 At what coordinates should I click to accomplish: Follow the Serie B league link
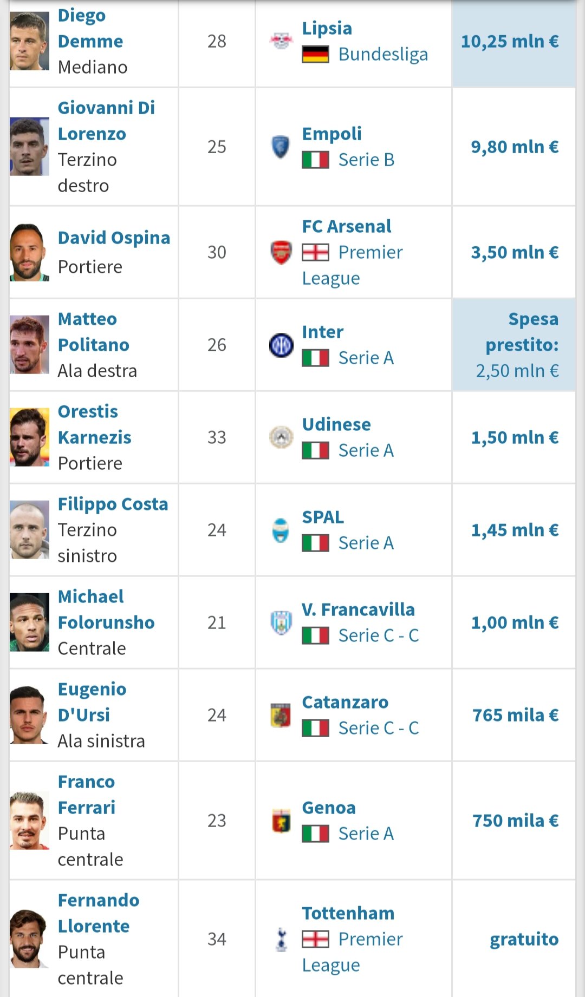[366, 160]
